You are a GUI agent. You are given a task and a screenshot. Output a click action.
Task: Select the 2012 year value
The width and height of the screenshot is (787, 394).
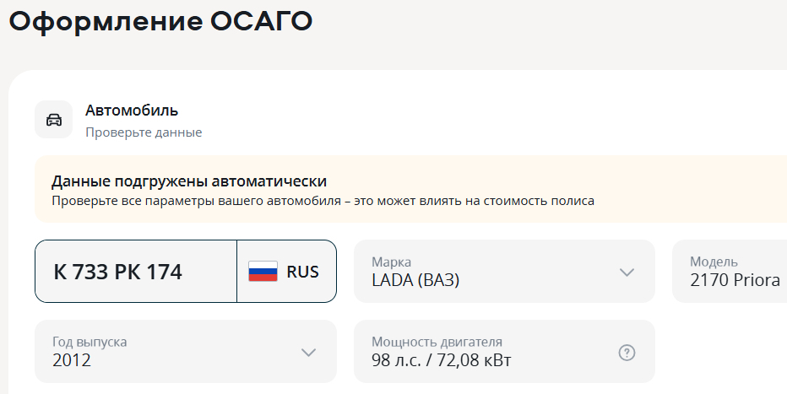pos(72,361)
